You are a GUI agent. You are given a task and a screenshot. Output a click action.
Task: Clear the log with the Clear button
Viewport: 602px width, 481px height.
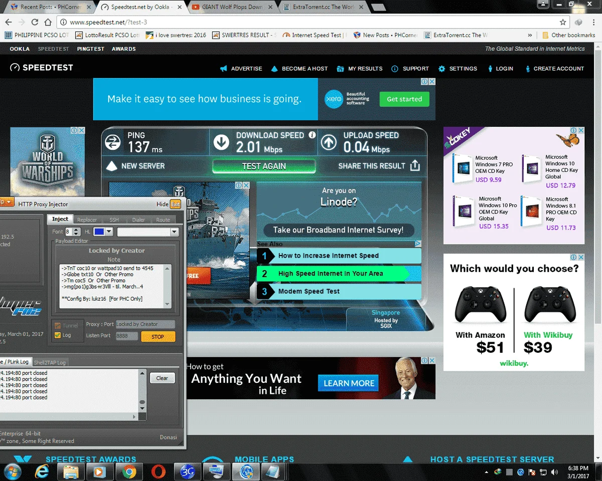click(x=162, y=378)
